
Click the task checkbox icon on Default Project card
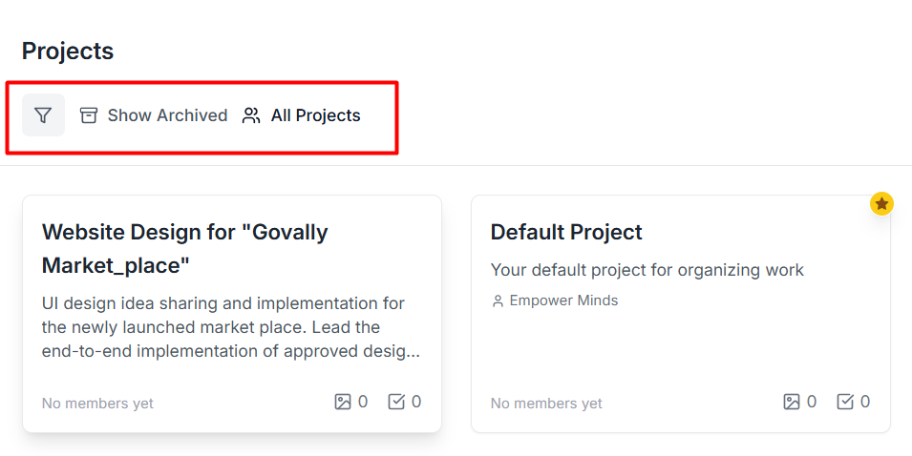pos(845,402)
